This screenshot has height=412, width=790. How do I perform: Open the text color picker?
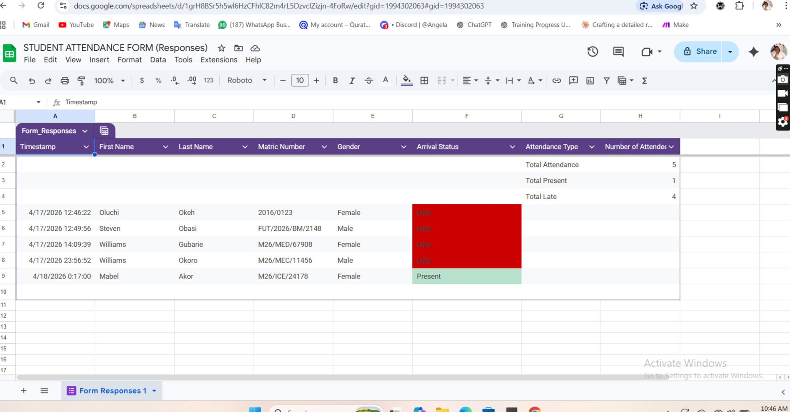point(386,81)
